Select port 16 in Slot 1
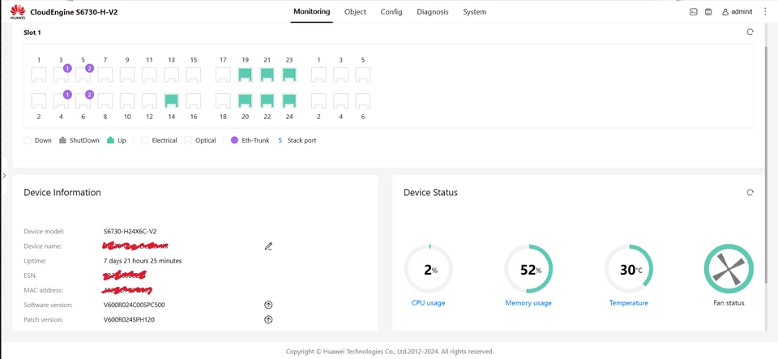The image size is (778, 359). 194,100
